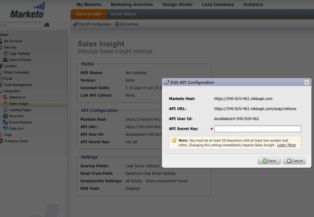Click MSI Status value 'Not installed'

click(x=136, y=73)
